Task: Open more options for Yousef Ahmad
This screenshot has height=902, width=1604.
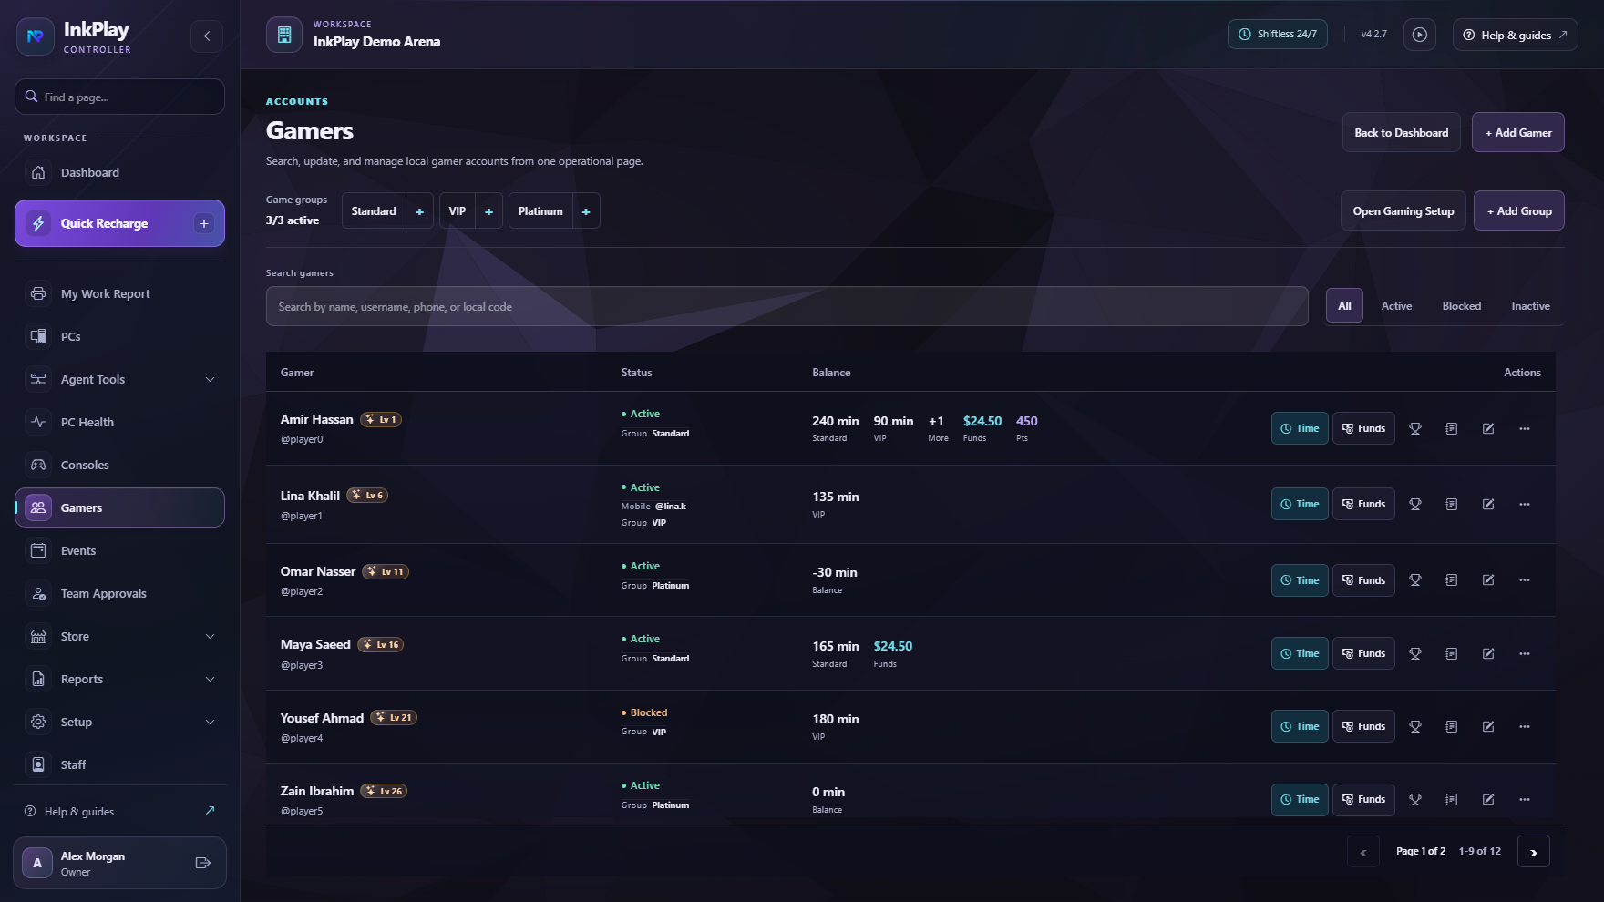Action: click(x=1525, y=726)
